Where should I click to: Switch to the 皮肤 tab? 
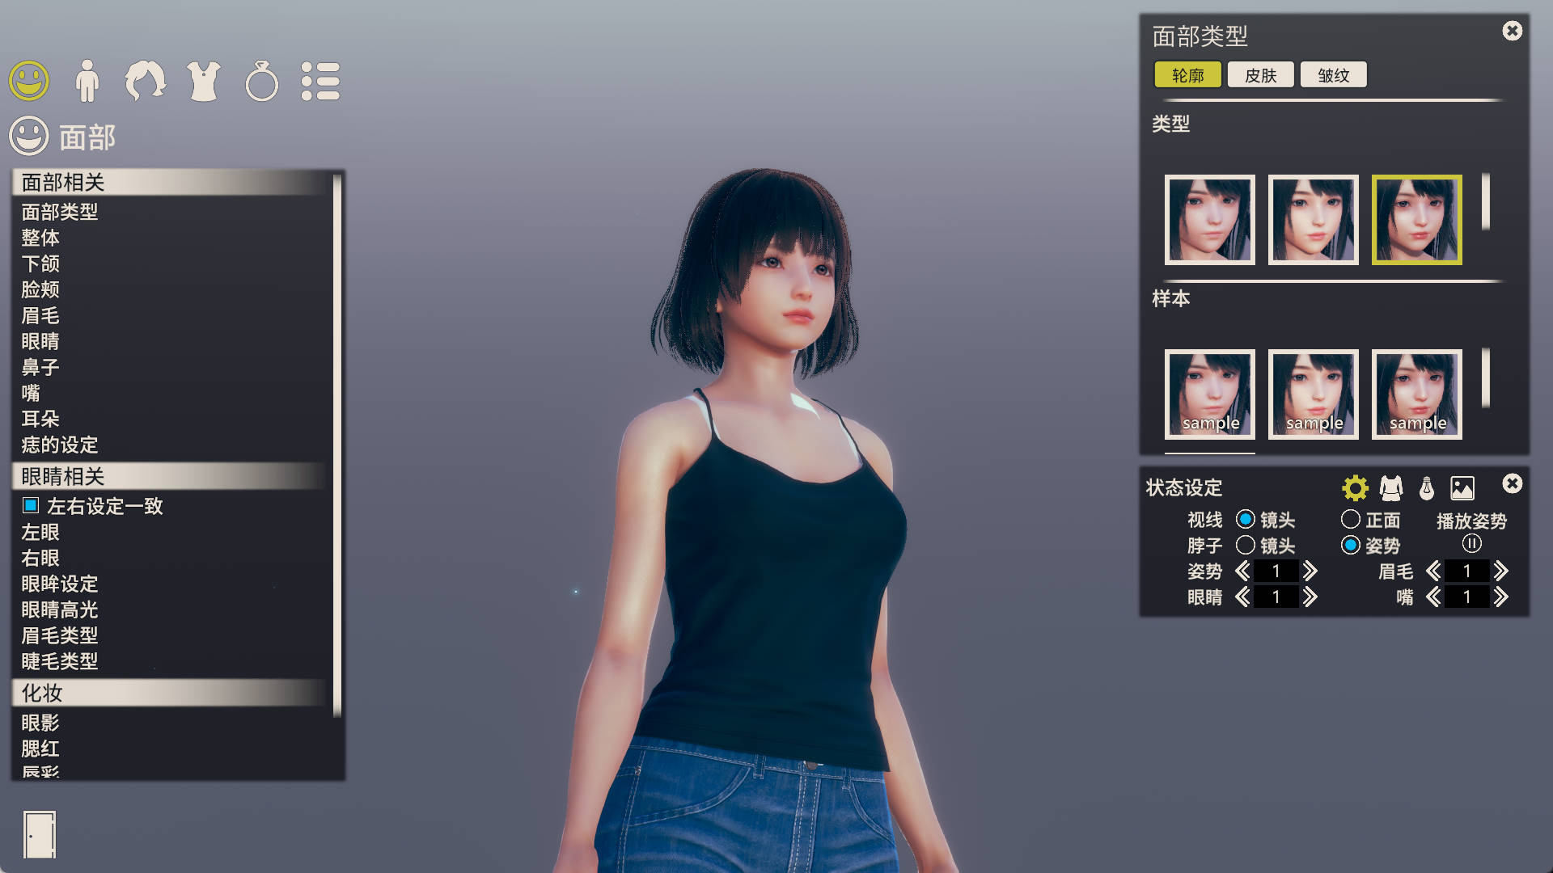[x=1260, y=74]
